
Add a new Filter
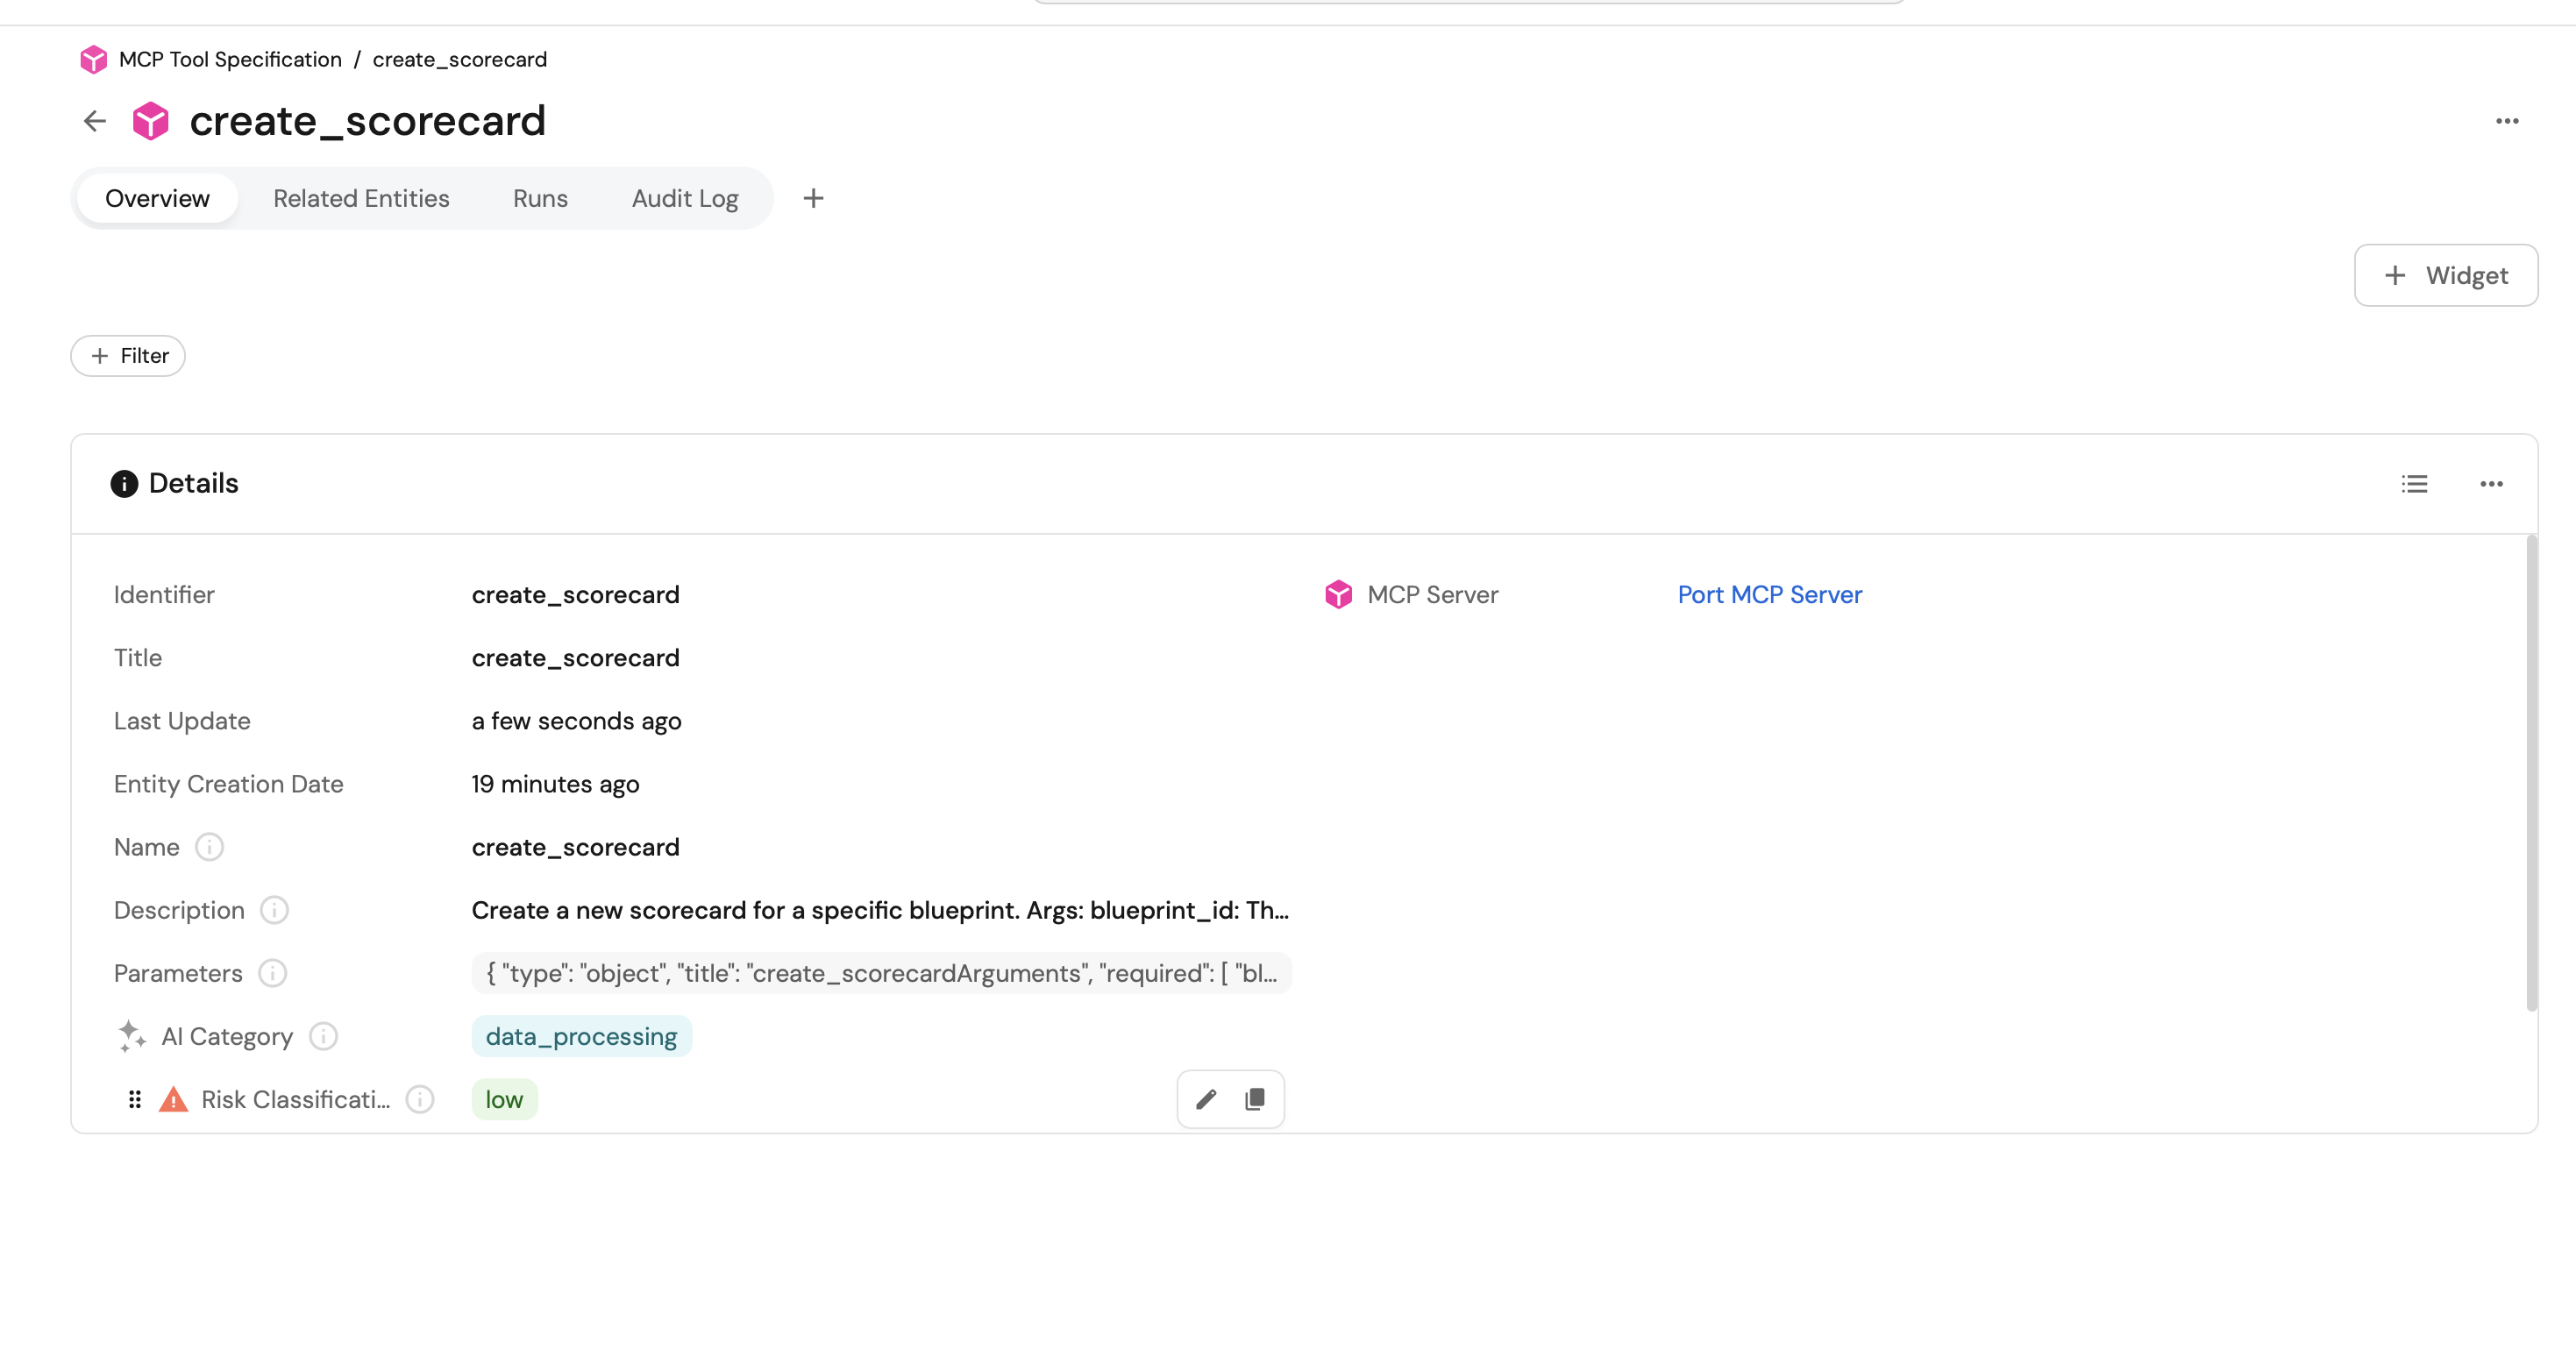click(x=128, y=356)
